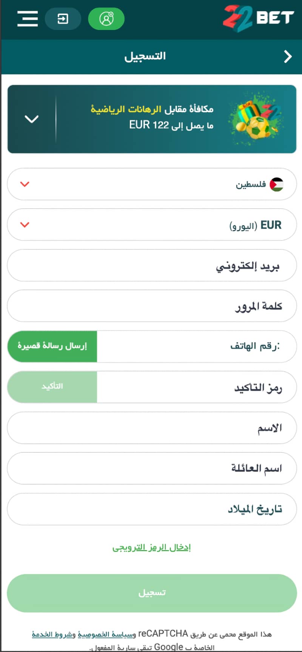The height and width of the screenshot is (652, 302).
Task: Click the first name field الاسم
Action: [x=151, y=428]
